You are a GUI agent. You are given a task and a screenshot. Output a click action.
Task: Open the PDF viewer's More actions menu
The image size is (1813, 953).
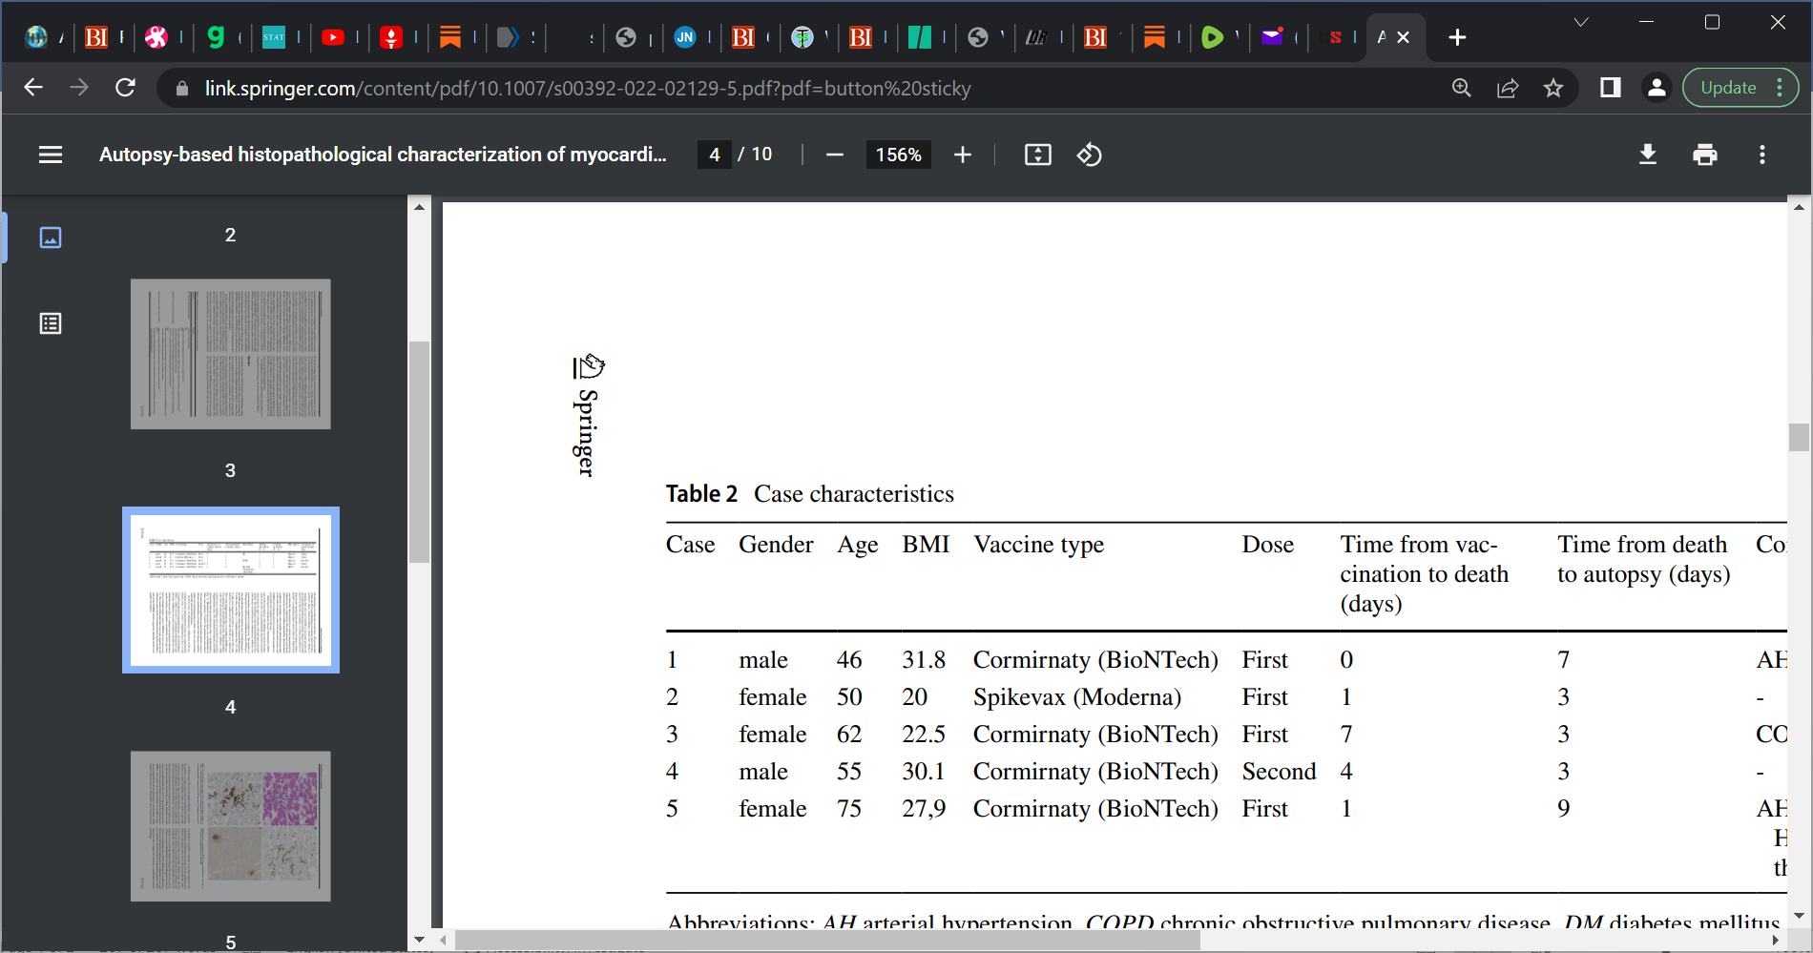coord(1762,155)
